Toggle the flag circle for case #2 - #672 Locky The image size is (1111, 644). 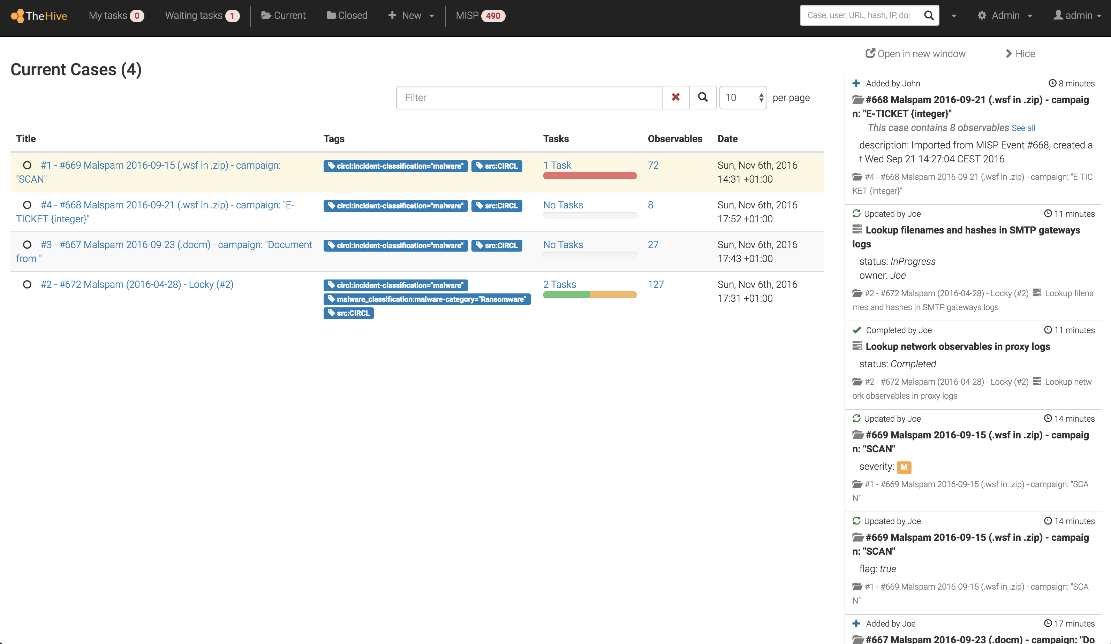[27, 284]
